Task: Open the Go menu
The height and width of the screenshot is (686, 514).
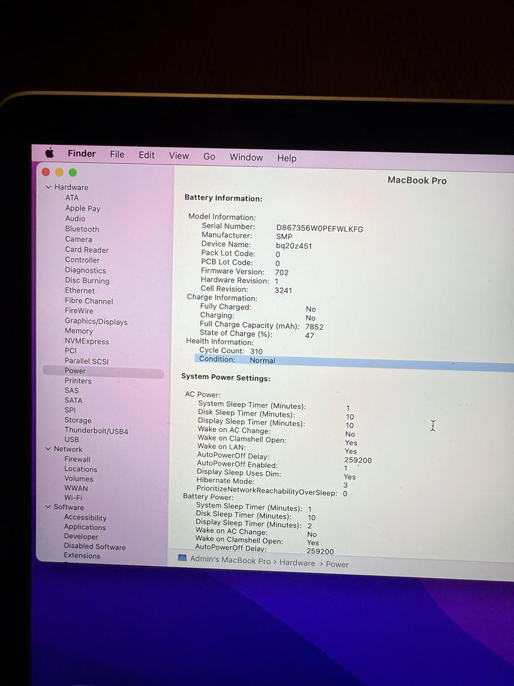Action: point(209,157)
